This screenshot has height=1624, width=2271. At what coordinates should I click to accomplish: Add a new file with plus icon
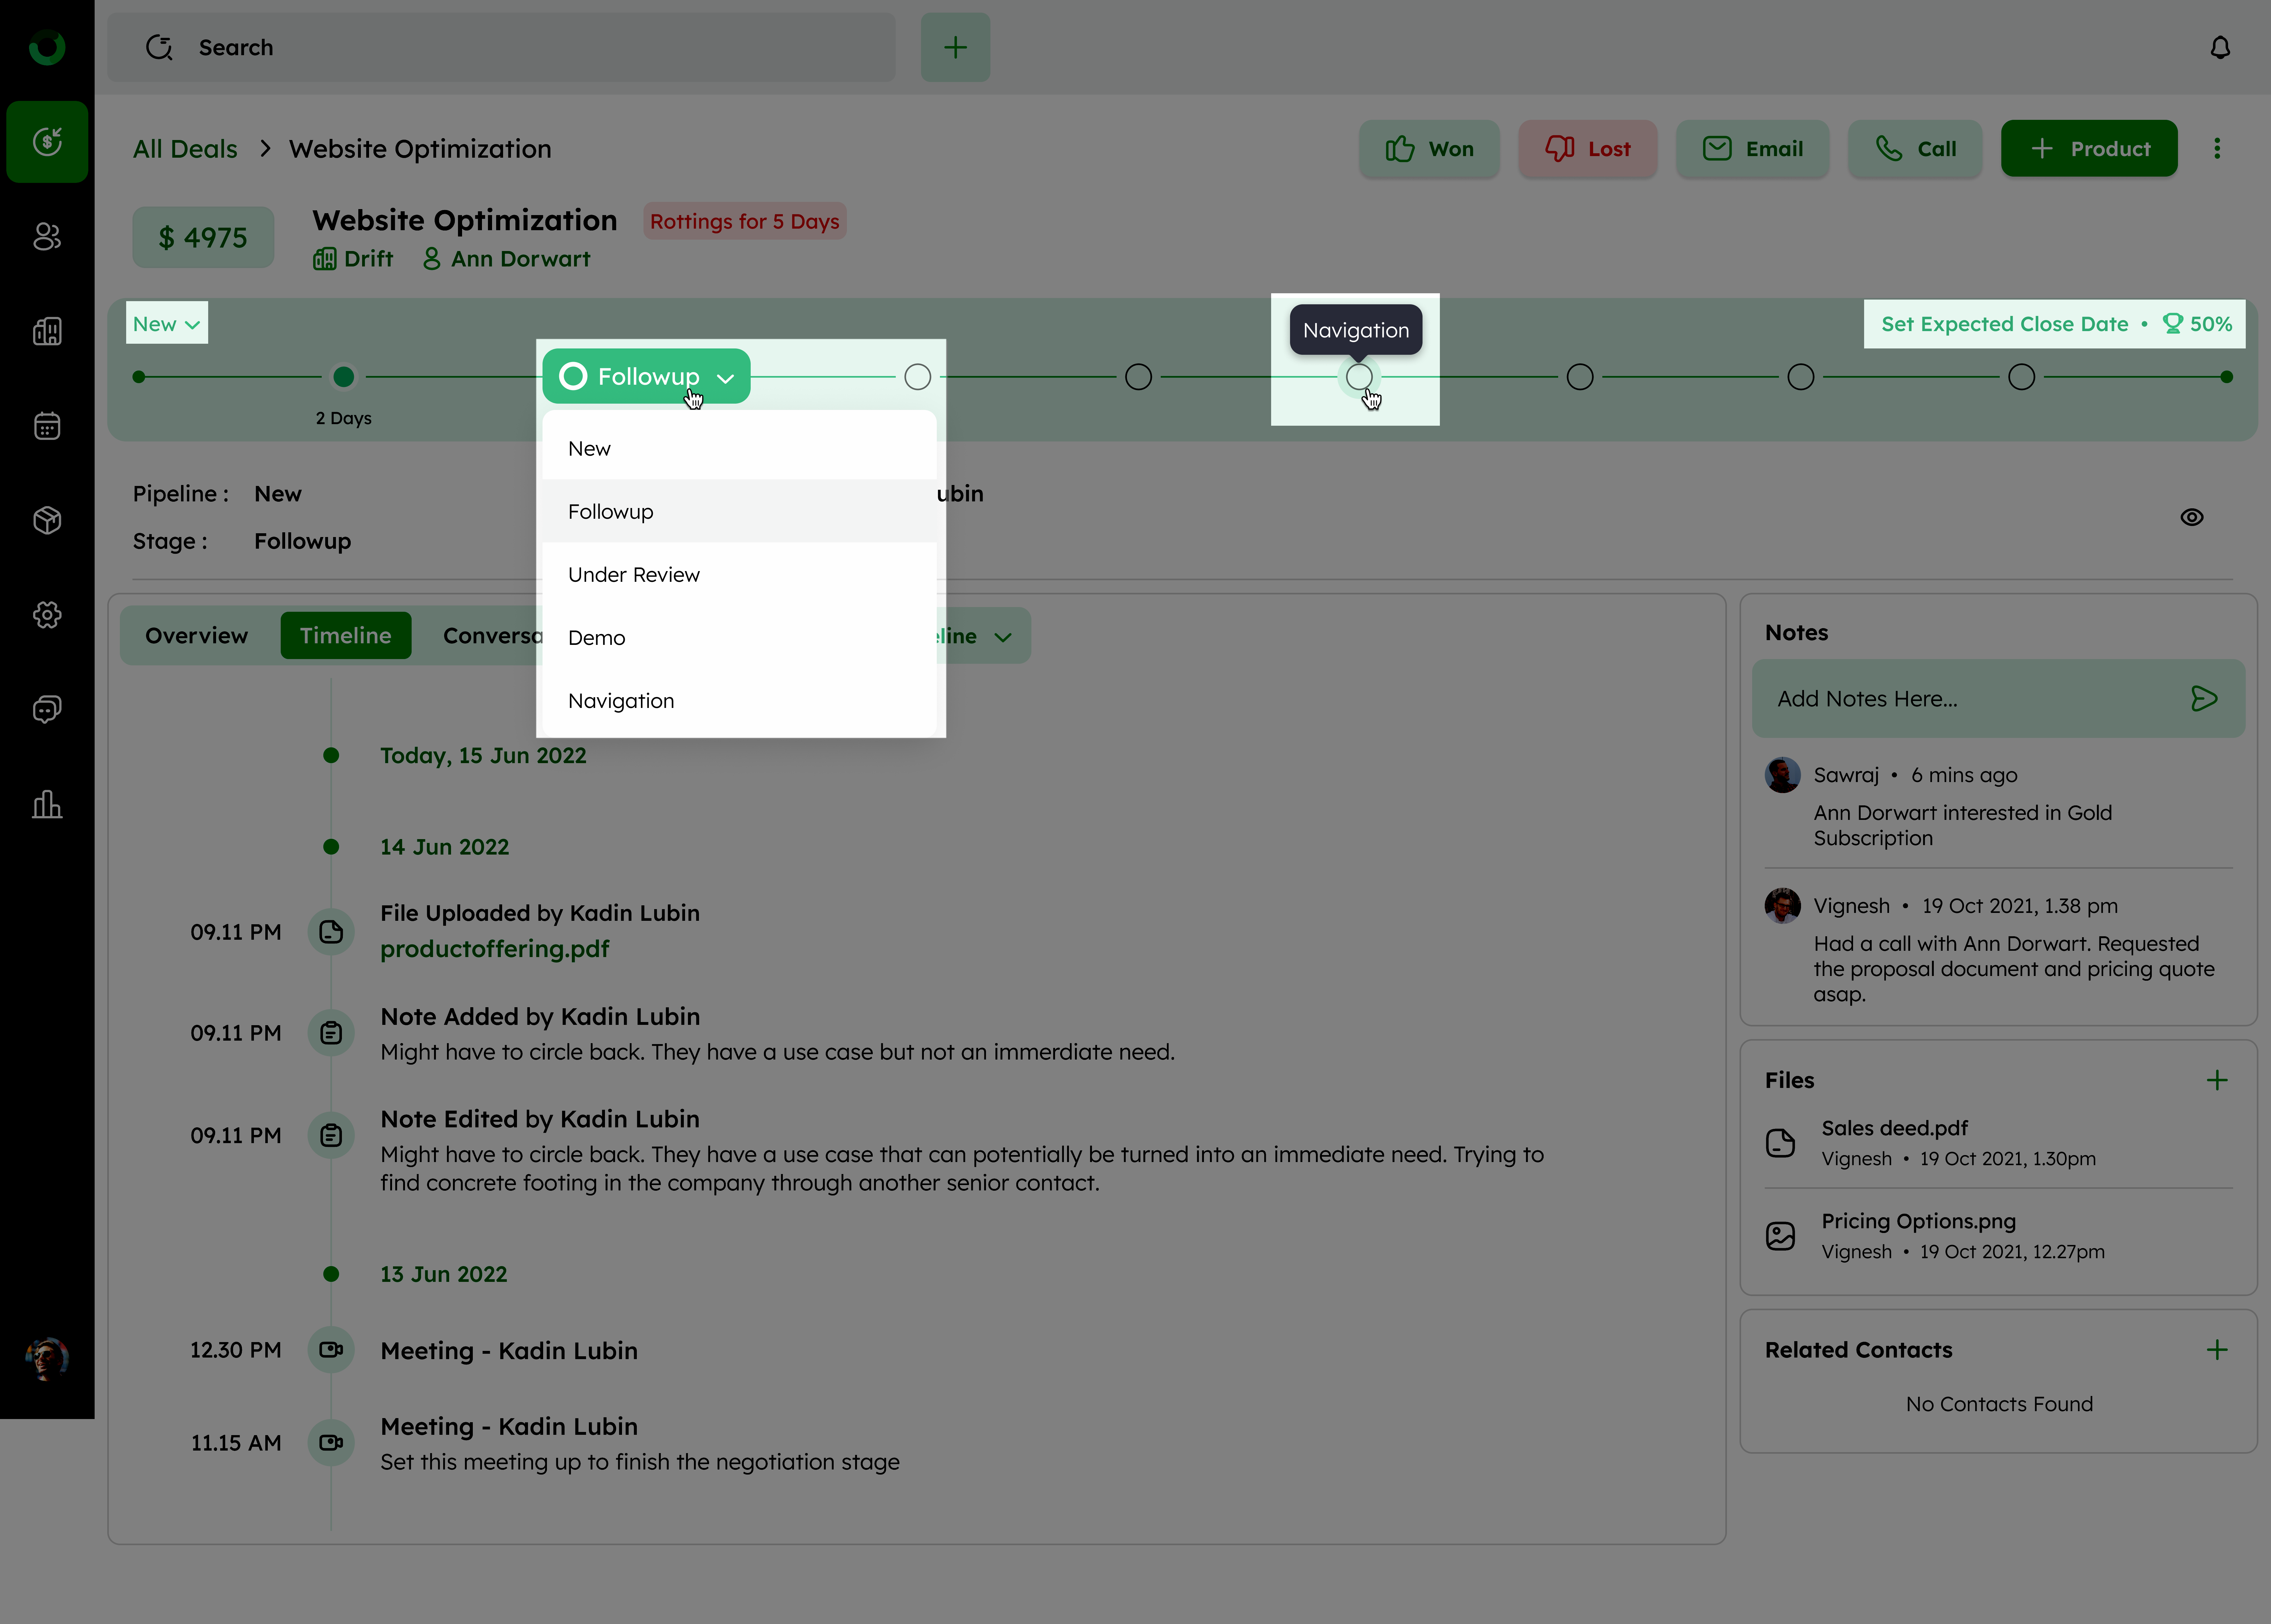pos(2217,1080)
